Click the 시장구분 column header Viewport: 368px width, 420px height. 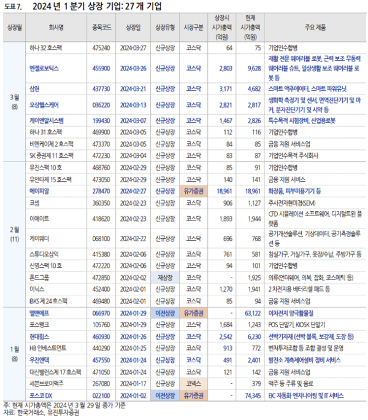tap(193, 27)
